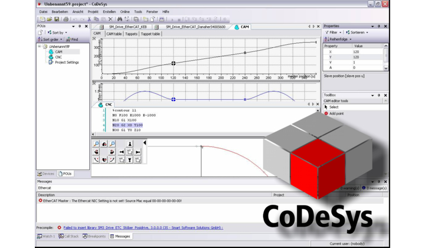Screen dimensions: 425x248
Task: Open the Datei menu
Action: tap(43, 12)
